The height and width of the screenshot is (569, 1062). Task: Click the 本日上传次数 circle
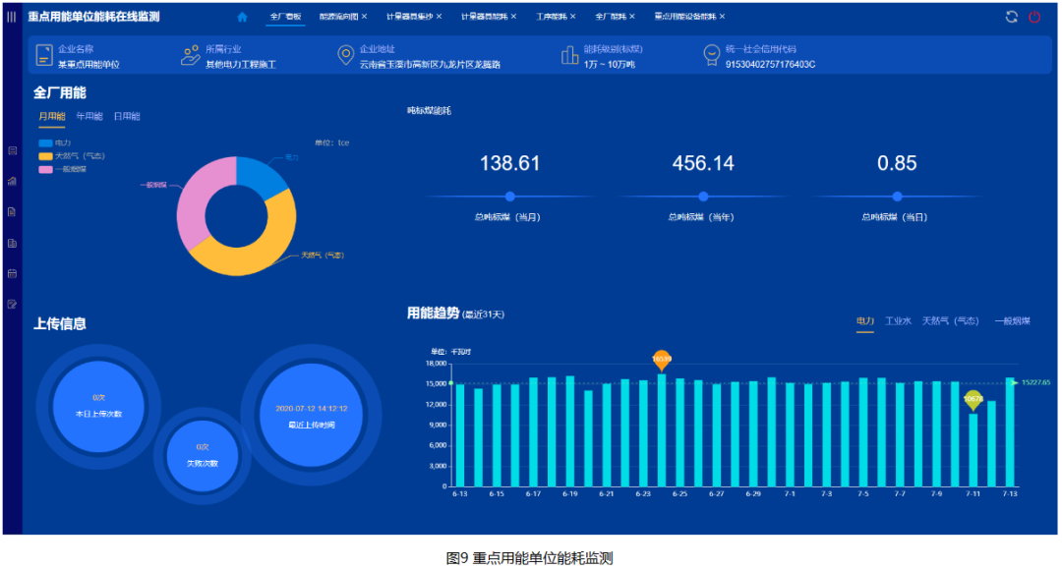98,407
